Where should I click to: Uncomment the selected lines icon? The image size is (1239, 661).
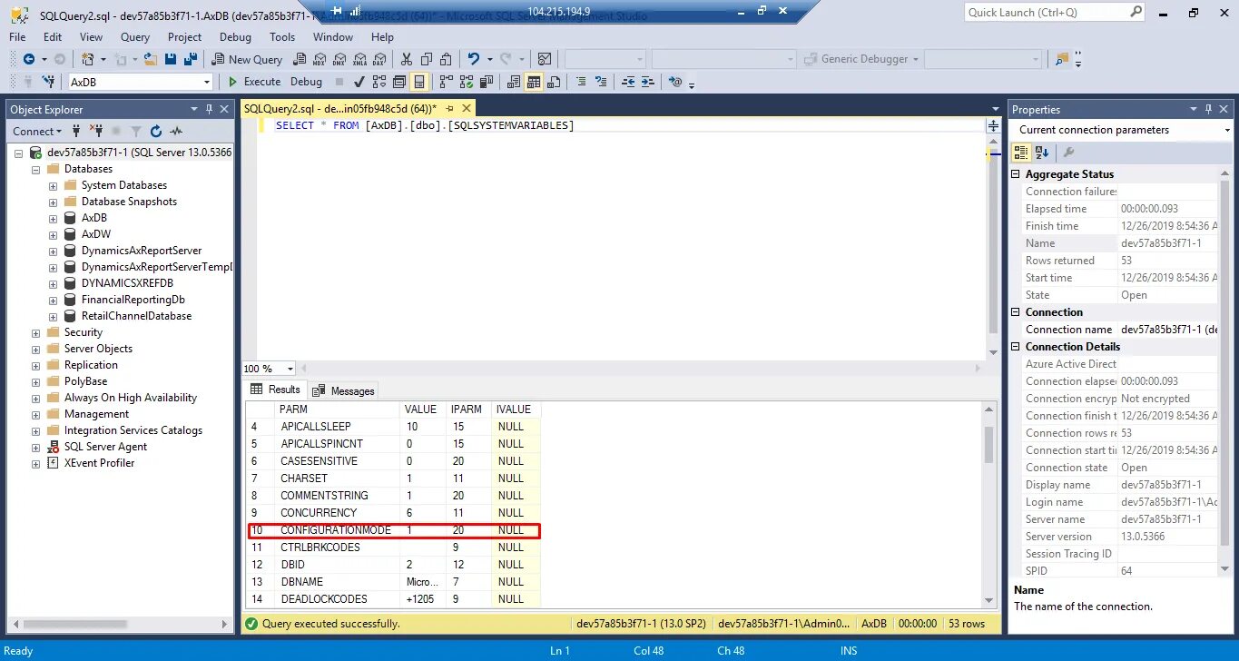click(x=601, y=82)
